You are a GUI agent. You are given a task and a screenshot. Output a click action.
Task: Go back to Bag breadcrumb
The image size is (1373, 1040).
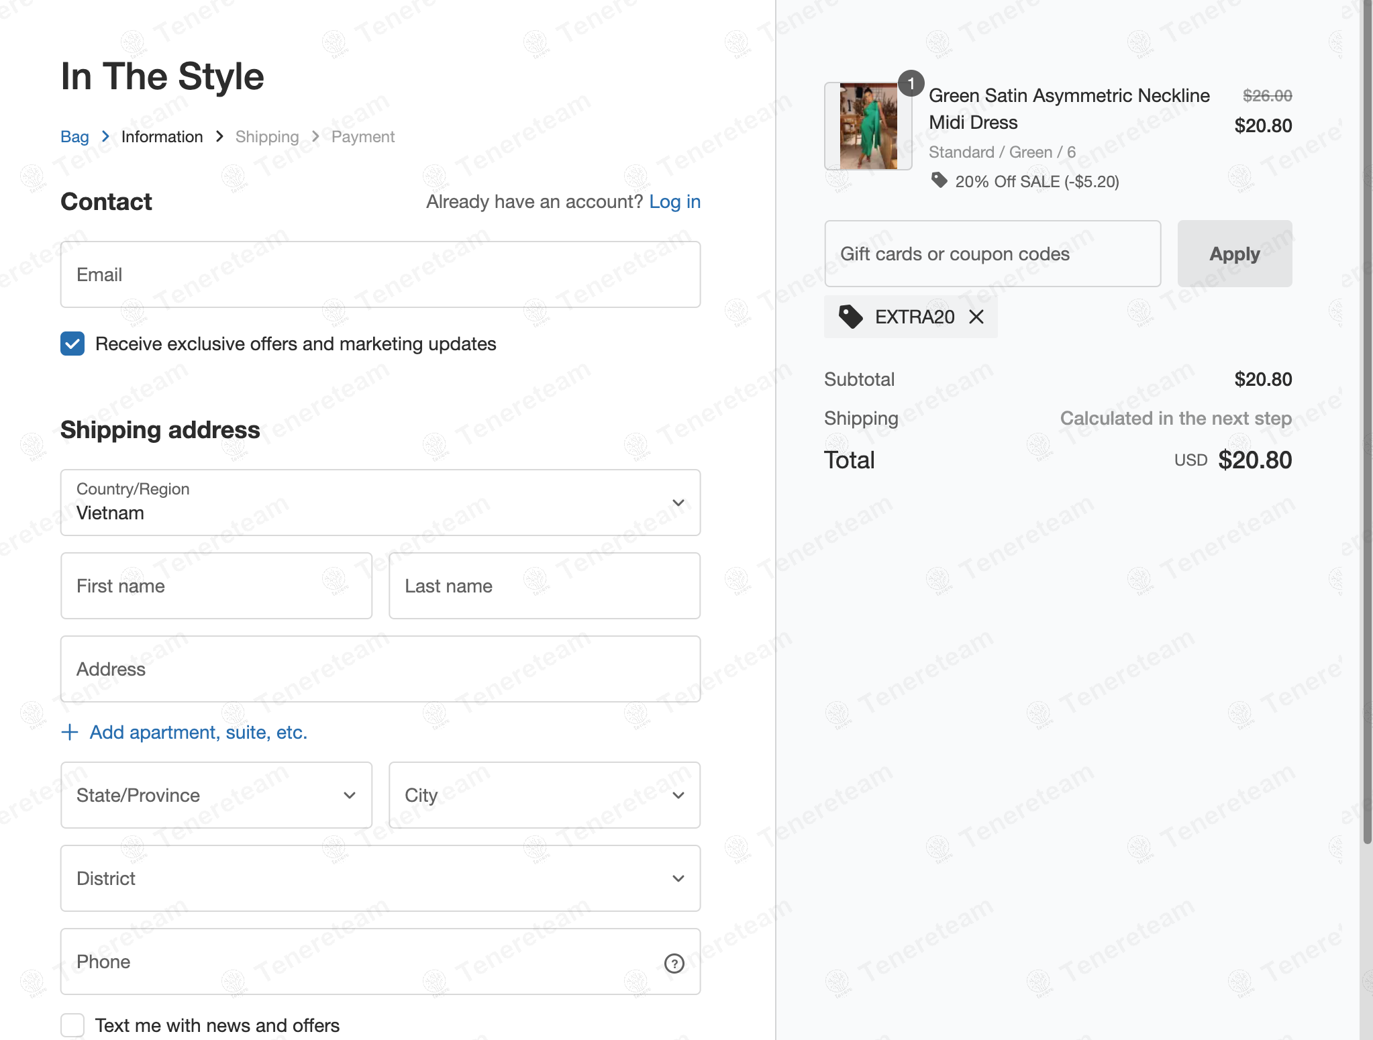click(74, 137)
